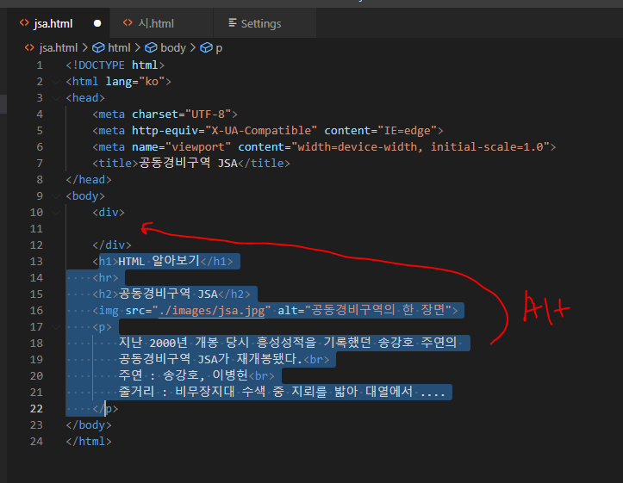Image resolution: width=623 pixels, height=483 pixels.
Task: Click the closing </head> tag
Action: point(89,180)
